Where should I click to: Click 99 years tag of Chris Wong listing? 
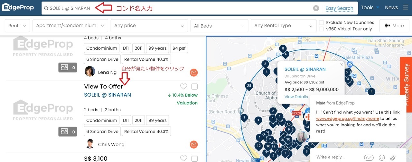157,120
